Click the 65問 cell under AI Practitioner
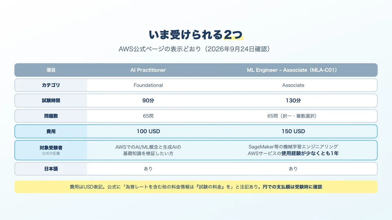This screenshot has height=220, width=392. pos(148,116)
